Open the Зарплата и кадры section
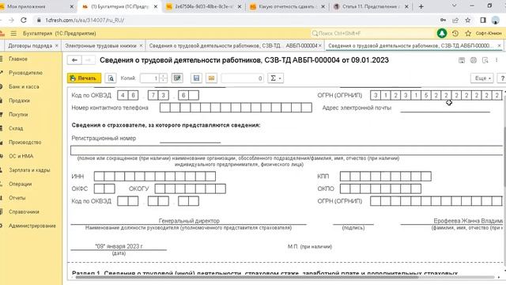The image size is (506, 285). click(x=29, y=170)
